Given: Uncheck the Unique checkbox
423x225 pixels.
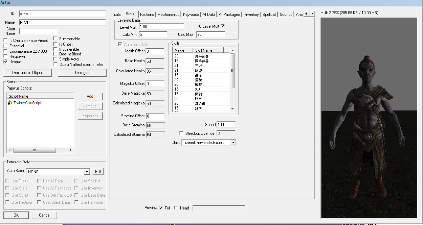Looking at the screenshot, I should click(5, 62).
